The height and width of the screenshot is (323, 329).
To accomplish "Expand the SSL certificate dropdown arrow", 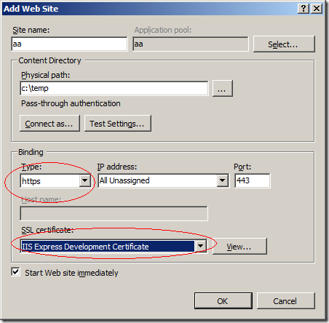I will click(x=200, y=246).
